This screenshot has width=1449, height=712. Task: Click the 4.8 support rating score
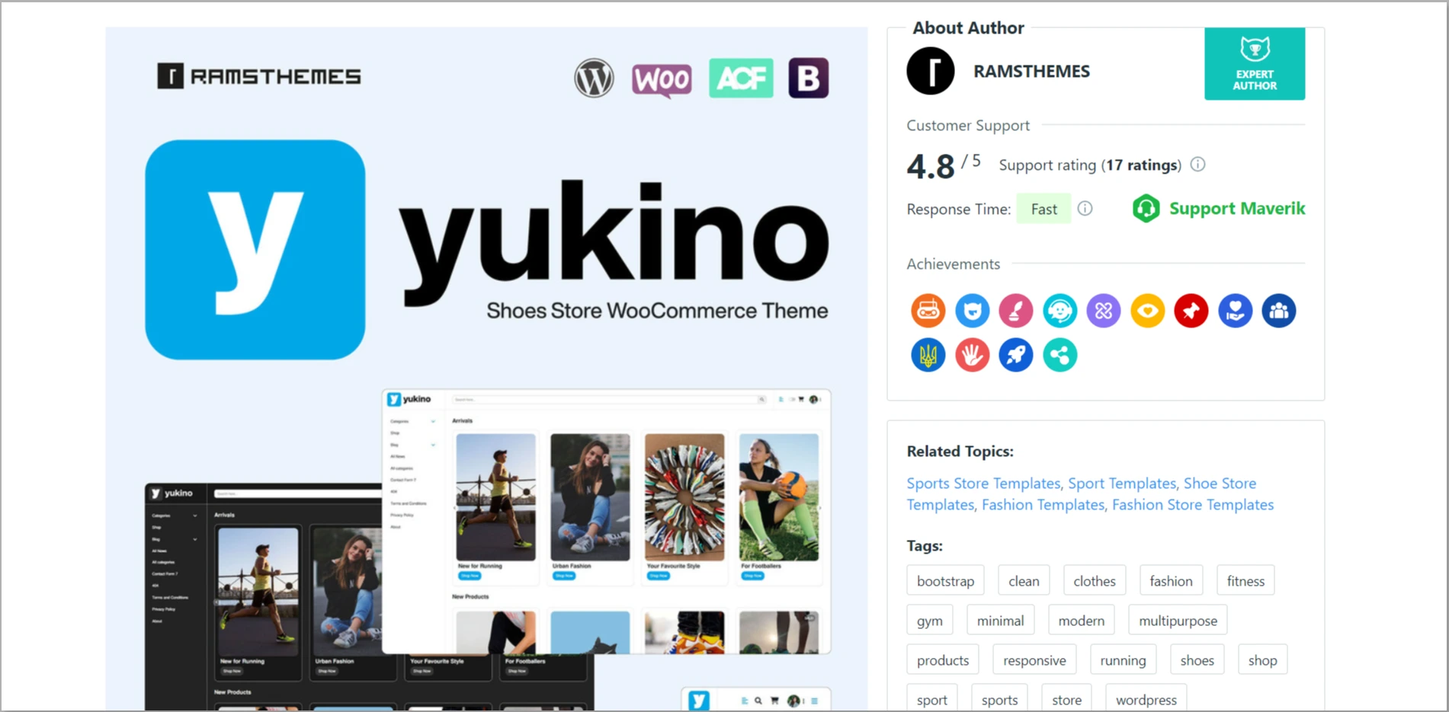[930, 166]
